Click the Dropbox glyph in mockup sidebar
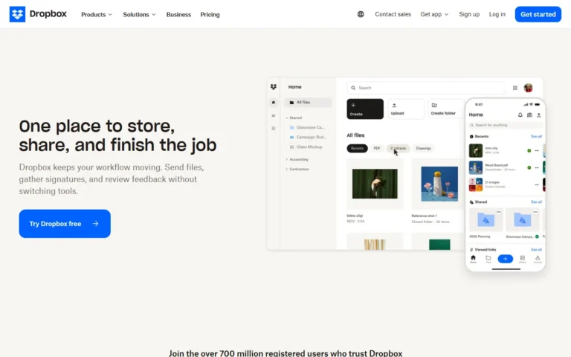Viewport: 571px width, 357px height. (x=274, y=87)
